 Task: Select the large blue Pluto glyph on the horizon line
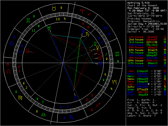coord(101,64)
